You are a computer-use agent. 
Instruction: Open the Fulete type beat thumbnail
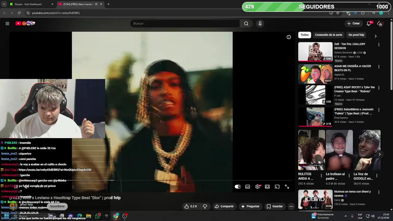tap(315, 117)
